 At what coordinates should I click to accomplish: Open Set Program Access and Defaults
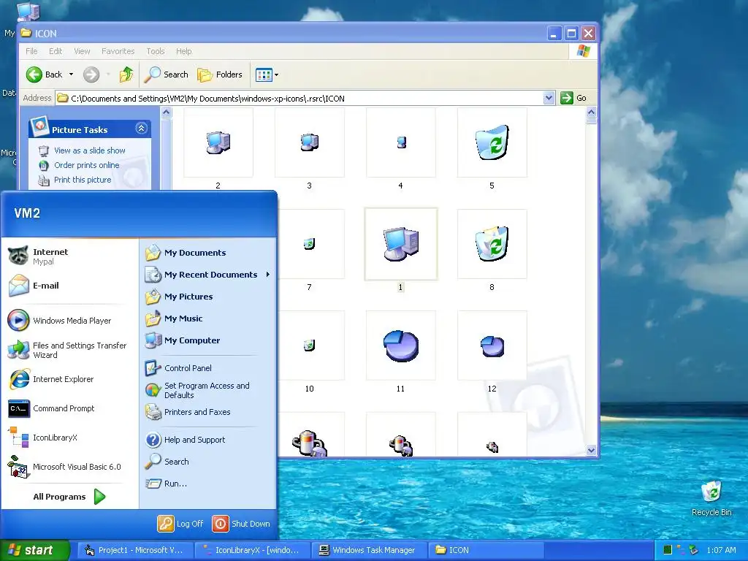click(208, 390)
